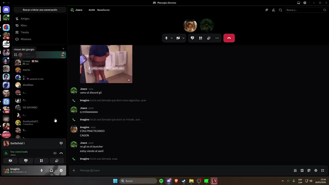Open Misiones in the sidebar

tap(40, 39)
